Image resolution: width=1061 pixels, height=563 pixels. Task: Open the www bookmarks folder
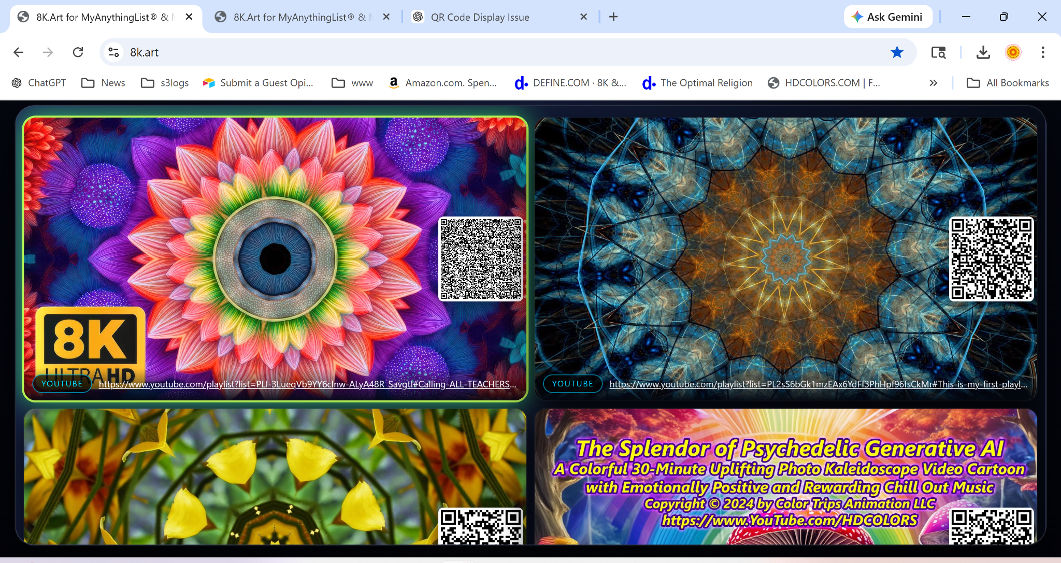[352, 83]
